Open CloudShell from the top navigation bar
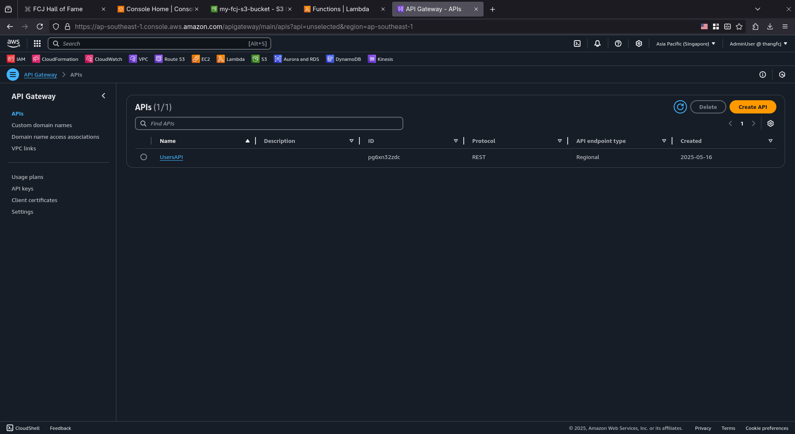The image size is (795, 434). click(577, 43)
